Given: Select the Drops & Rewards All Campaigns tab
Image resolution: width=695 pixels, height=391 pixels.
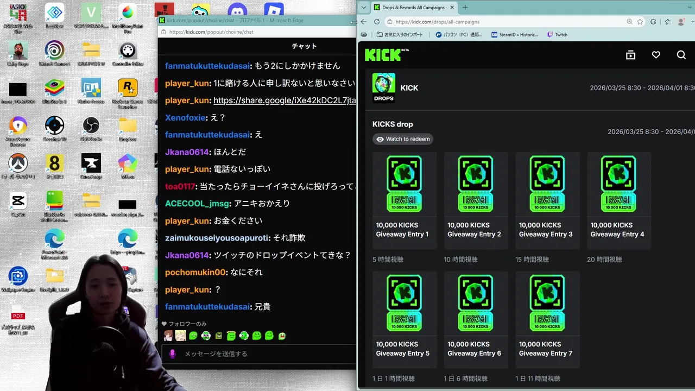Looking at the screenshot, I should pos(414,8).
